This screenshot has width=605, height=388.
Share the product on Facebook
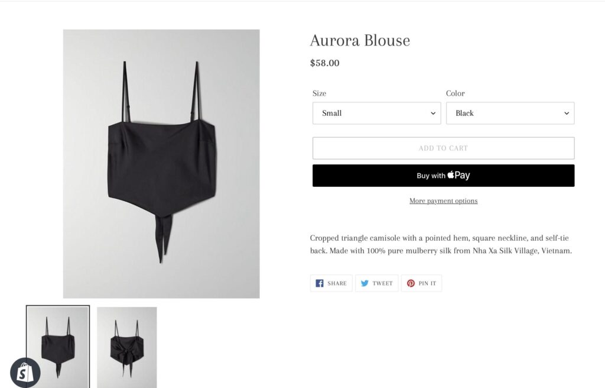[331, 283]
